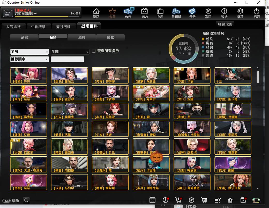The image size is (269, 208).
Task: Open the 推荐顺序 sort dropdown
Action: point(29,59)
